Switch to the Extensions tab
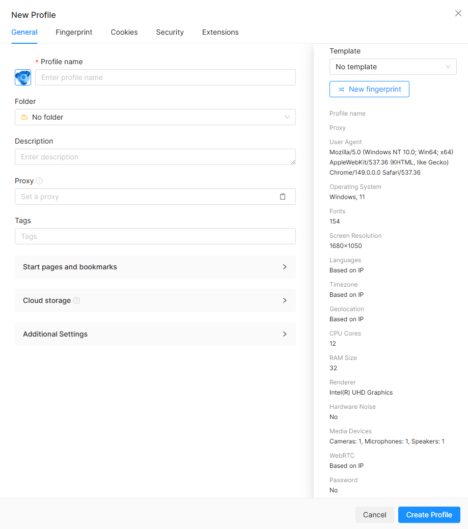 (x=221, y=32)
